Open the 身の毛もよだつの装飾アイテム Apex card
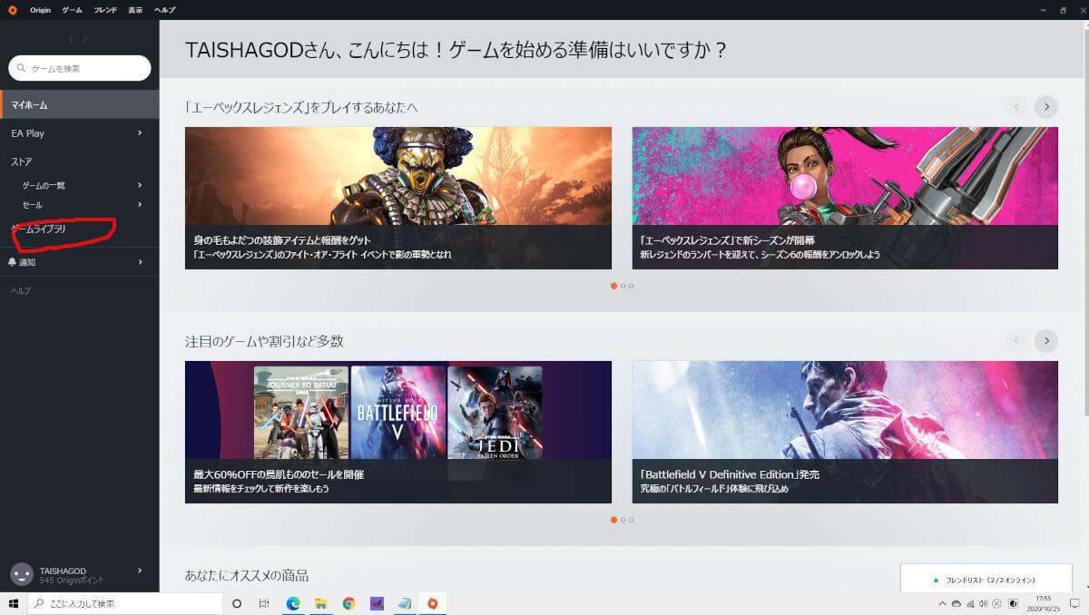Viewport: 1089px width, 615px height. (x=398, y=198)
